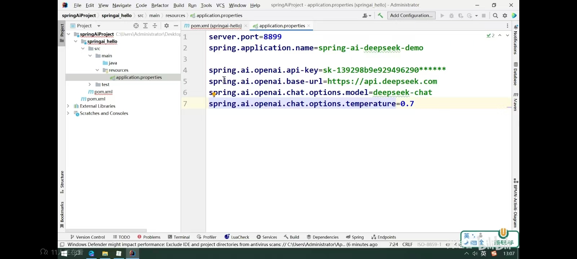Click the Run triangle in the toolbar
Viewport: 577px width, 259px height.
pyautogui.click(x=442, y=15)
